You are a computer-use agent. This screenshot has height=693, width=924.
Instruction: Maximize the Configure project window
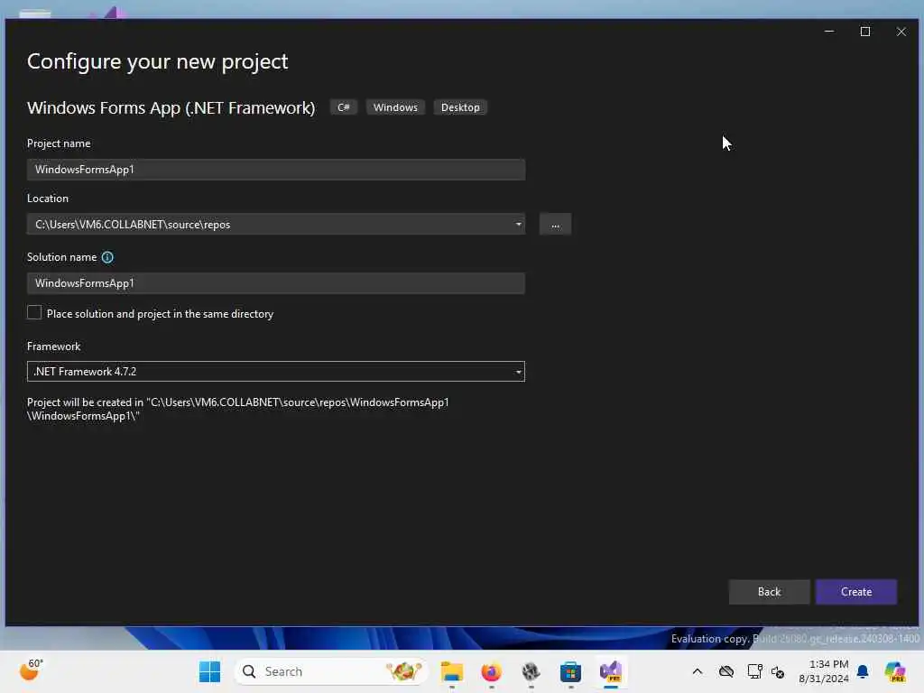865,32
